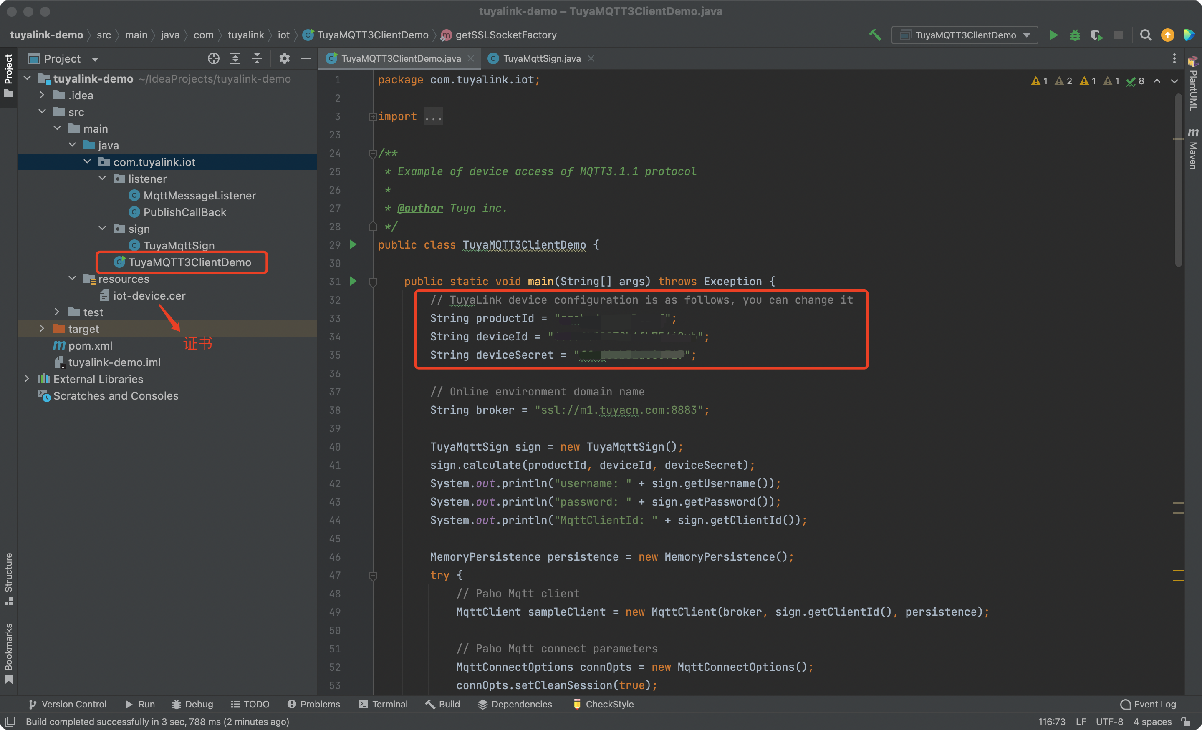Open the Problems tool window
Screen dimensions: 1202x730
pos(313,704)
